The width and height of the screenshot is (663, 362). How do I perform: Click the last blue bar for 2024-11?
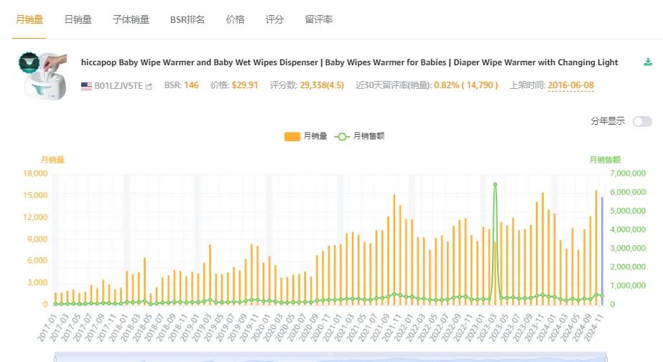pyautogui.click(x=602, y=251)
